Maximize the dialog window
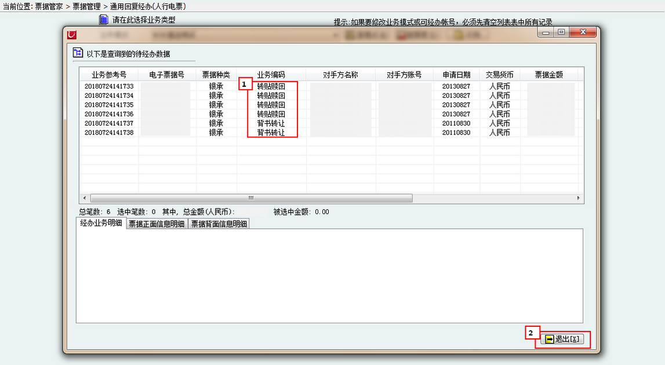665x365 pixels. pos(561,32)
